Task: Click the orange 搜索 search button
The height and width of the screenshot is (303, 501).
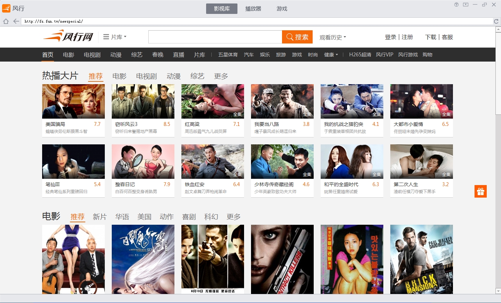Action: click(x=297, y=37)
